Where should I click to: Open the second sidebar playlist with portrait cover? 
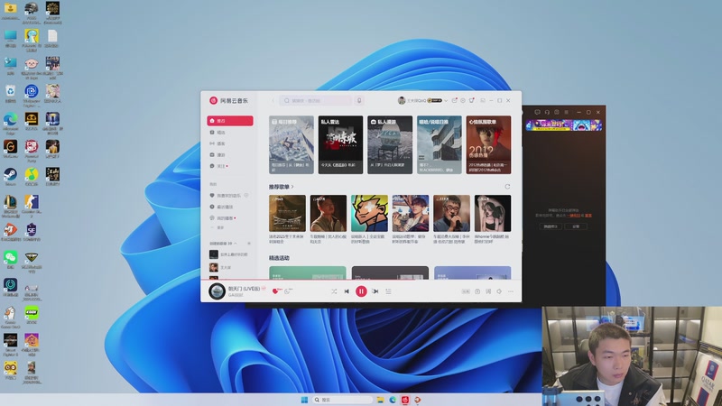[x=221, y=267]
